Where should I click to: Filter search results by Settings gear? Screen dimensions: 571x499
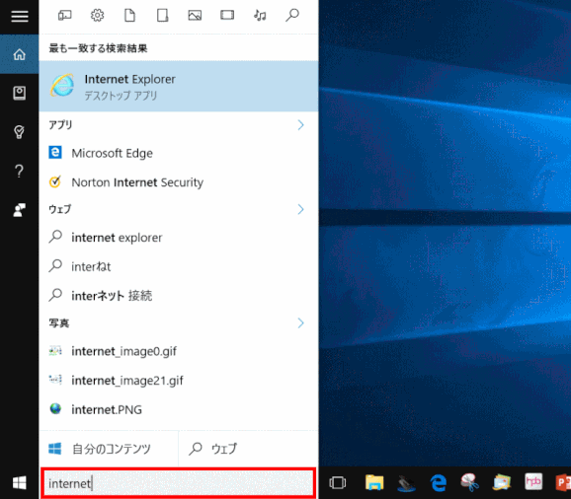coord(97,15)
